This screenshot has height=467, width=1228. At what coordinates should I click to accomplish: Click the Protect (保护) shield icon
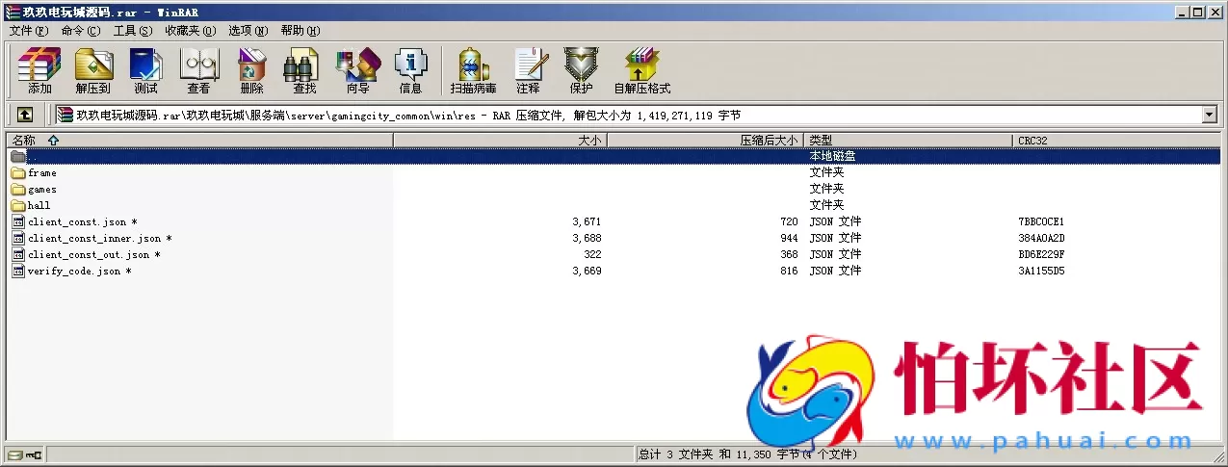pyautogui.click(x=581, y=70)
